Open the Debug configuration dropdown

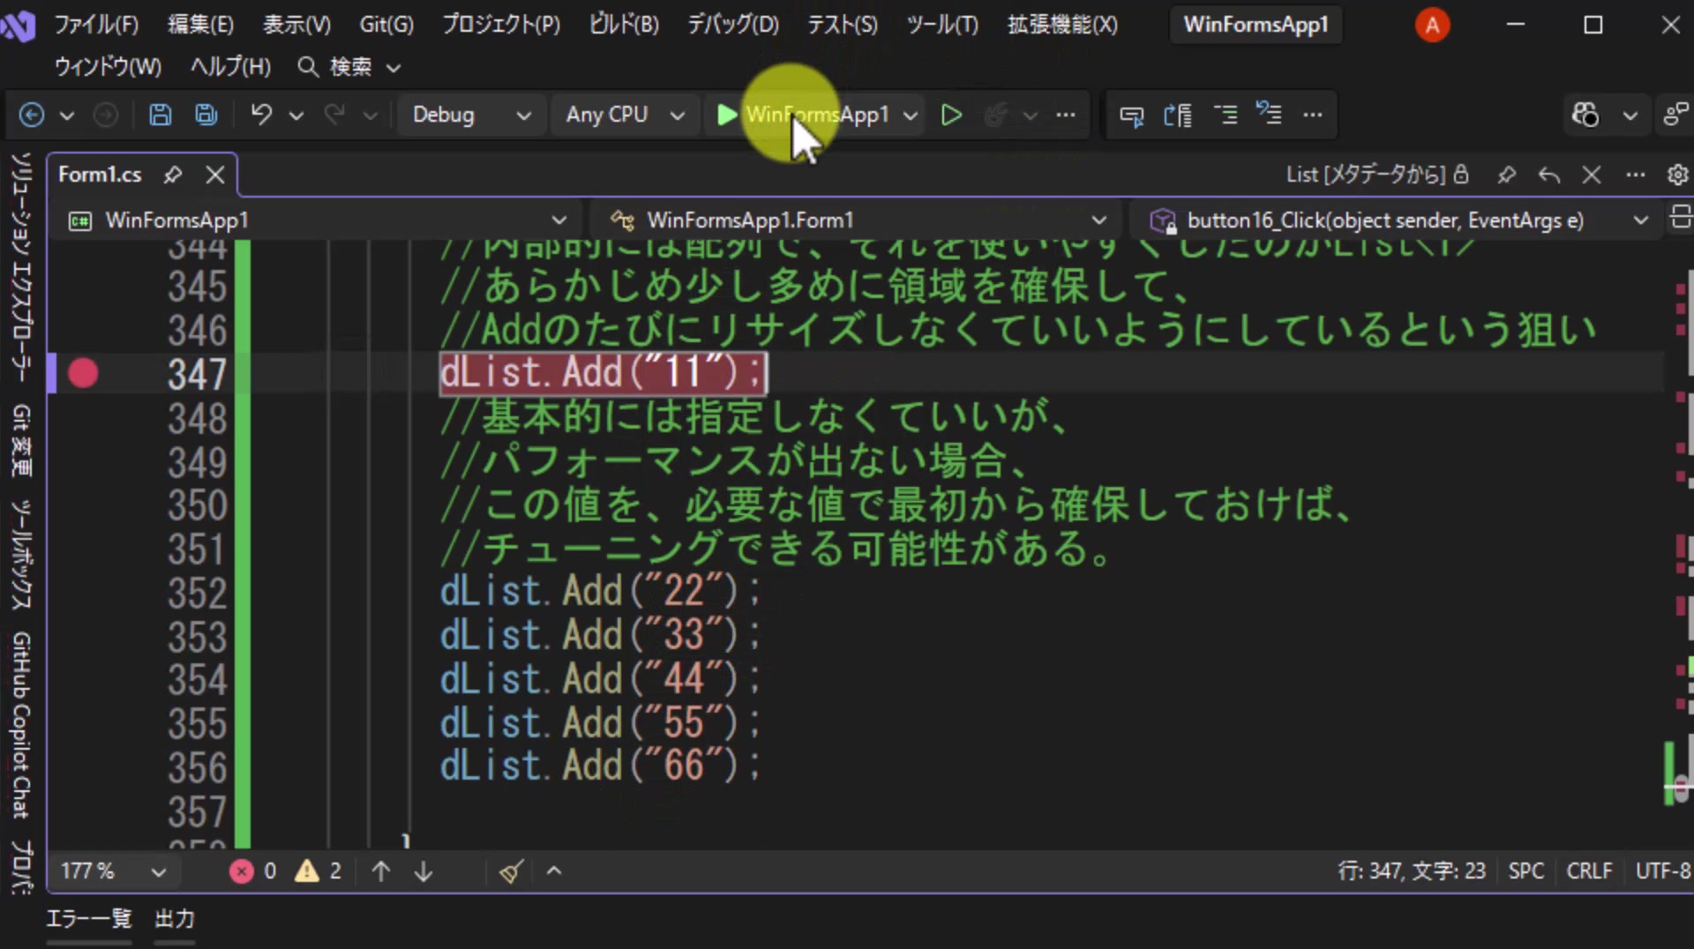tap(471, 115)
